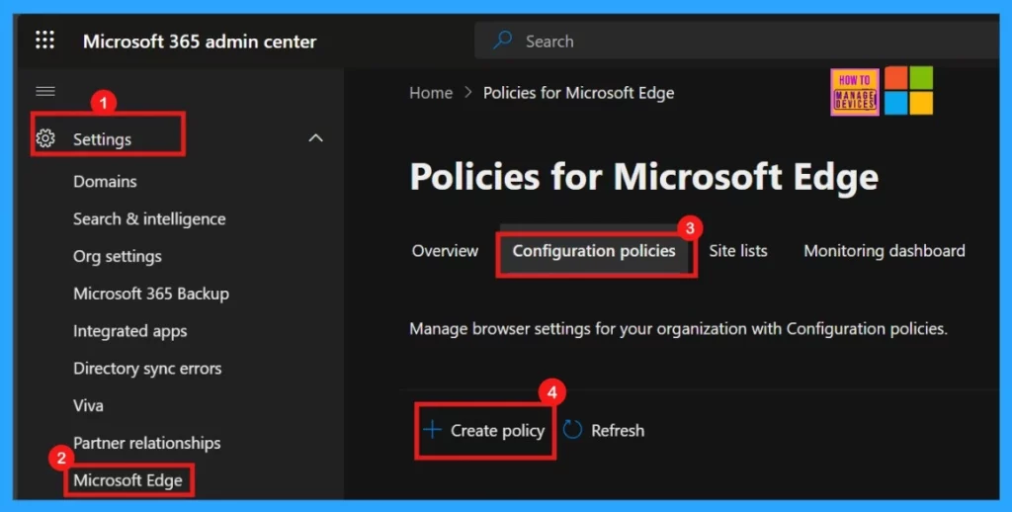
Task: Switch to Configuration policies tab
Action: click(x=594, y=250)
